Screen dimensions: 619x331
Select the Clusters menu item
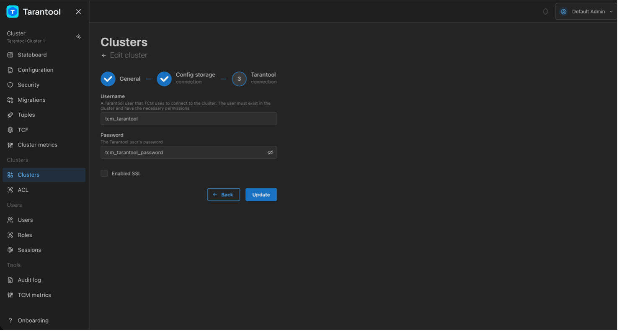point(44,175)
